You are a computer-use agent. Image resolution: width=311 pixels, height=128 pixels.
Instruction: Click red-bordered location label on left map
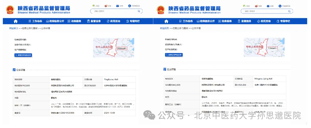tap(122, 48)
